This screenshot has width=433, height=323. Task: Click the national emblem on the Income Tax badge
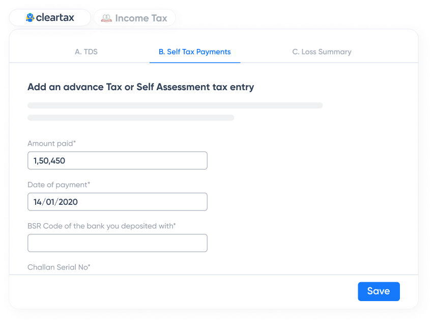pyautogui.click(x=106, y=17)
